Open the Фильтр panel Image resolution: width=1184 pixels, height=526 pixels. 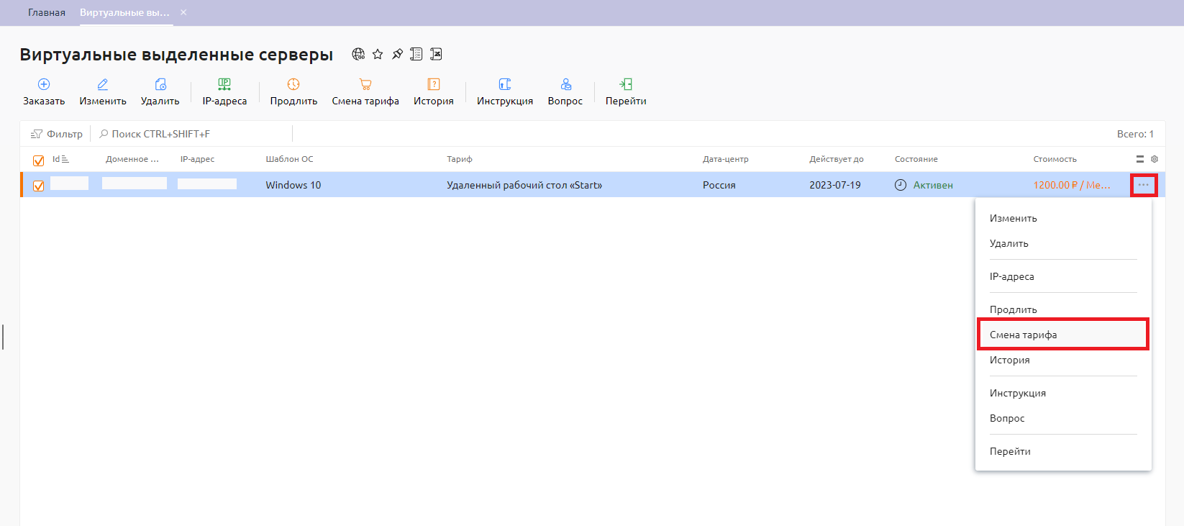(56, 134)
